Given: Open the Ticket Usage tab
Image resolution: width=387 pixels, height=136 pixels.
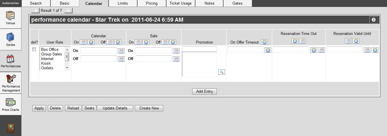Looking at the screenshot, I should 181,3.
